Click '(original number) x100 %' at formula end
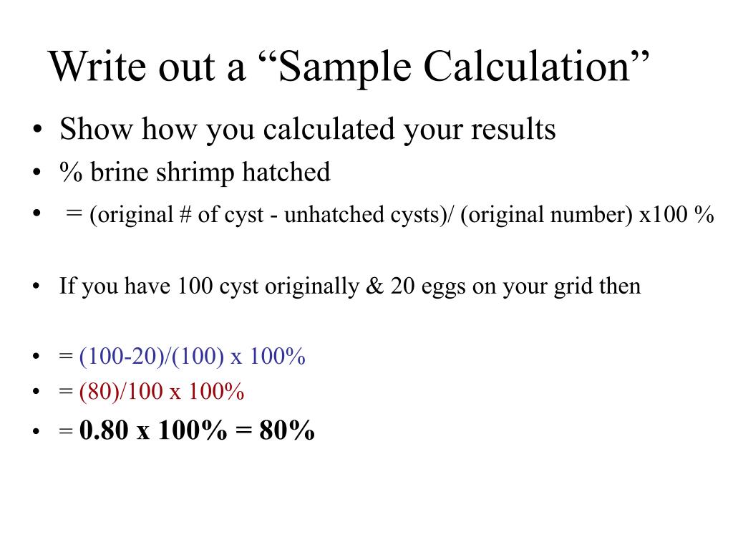This screenshot has height=550, width=733. tap(587, 215)
